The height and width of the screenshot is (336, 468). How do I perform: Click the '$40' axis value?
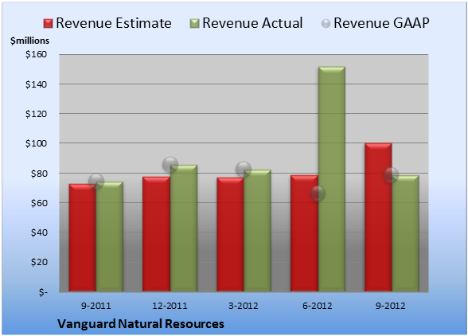39,232
